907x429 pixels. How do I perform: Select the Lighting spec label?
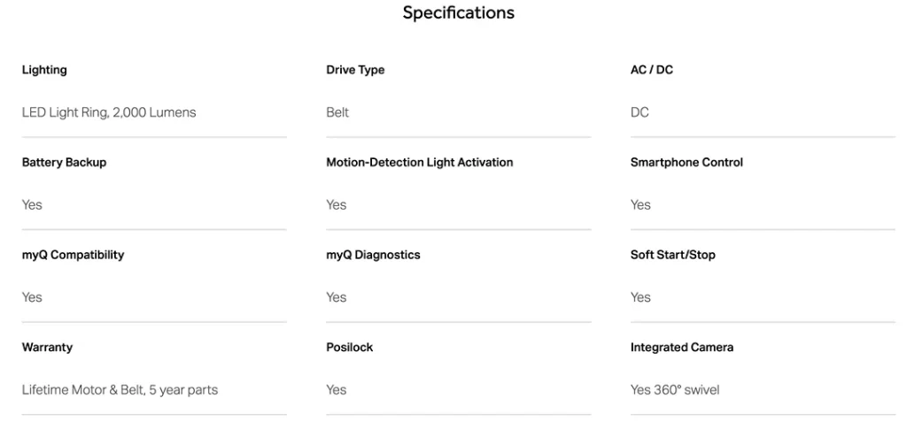click(44, 70)
